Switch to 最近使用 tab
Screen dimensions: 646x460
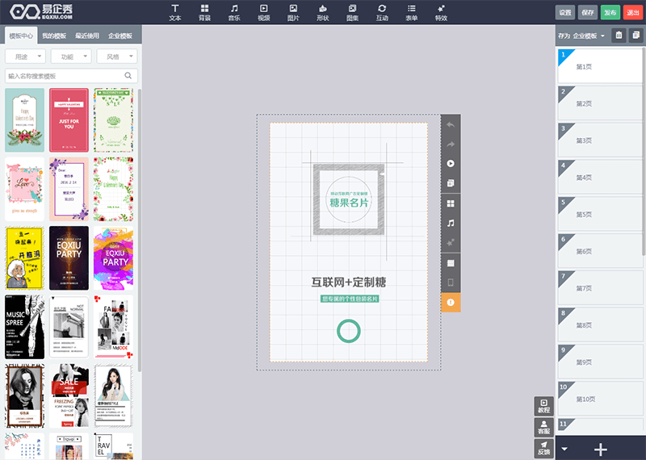pos(87,36)
